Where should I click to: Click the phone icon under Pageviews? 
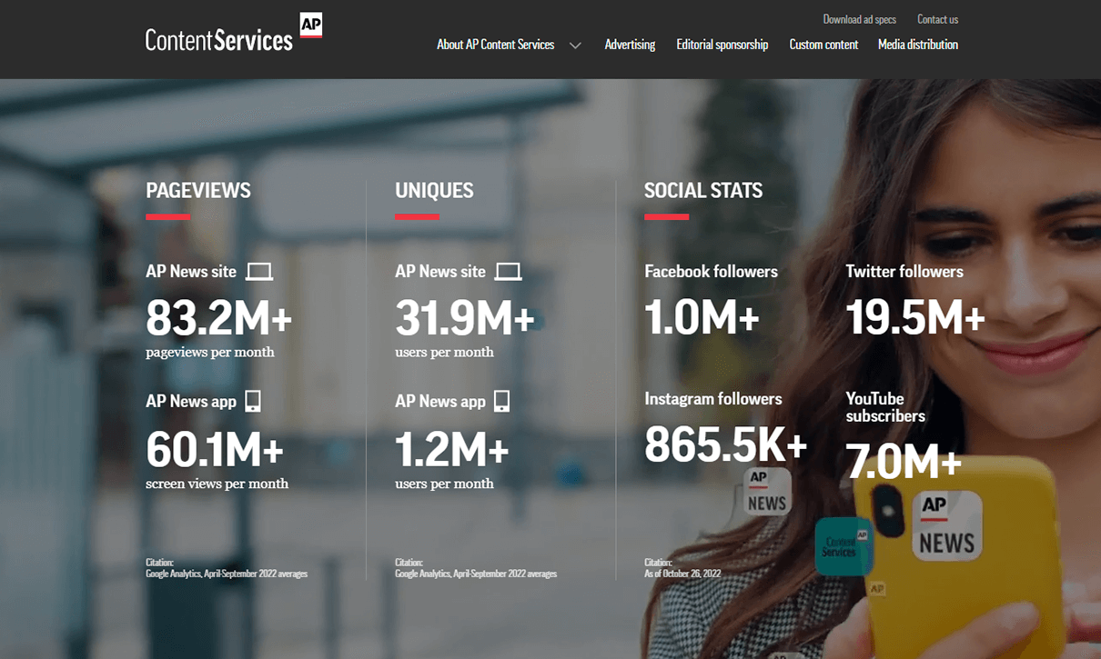point(253,401)
